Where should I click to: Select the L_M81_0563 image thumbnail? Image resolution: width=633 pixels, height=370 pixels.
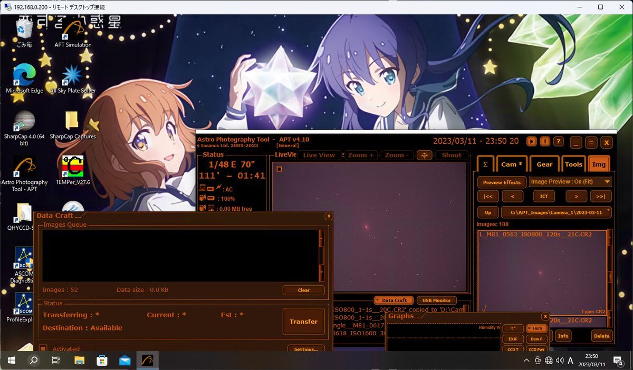click(x=542, y=272)
